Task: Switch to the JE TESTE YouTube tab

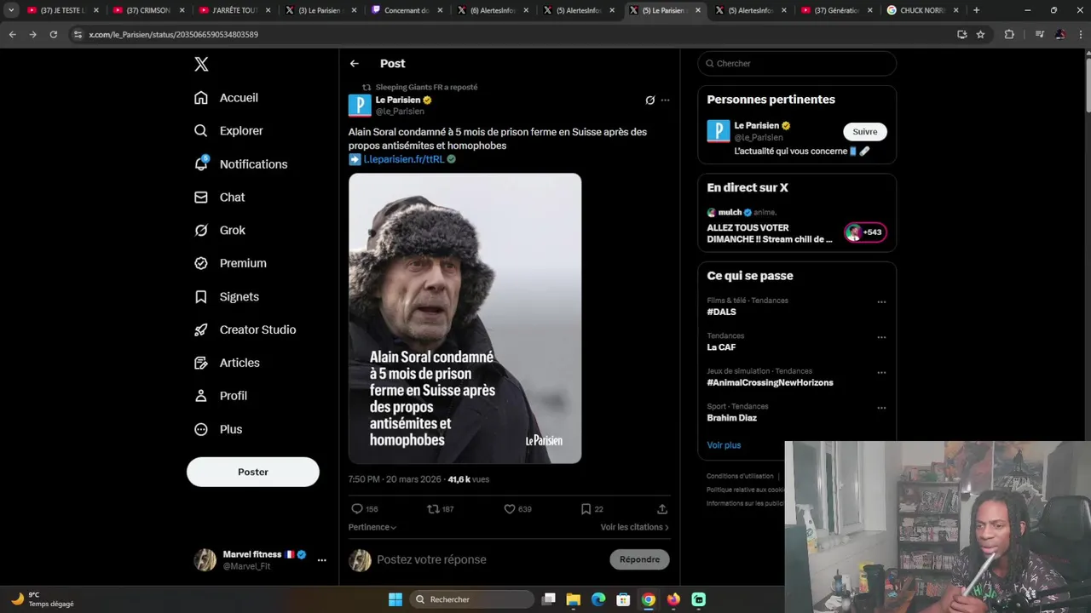Action: tap(64, 10)
